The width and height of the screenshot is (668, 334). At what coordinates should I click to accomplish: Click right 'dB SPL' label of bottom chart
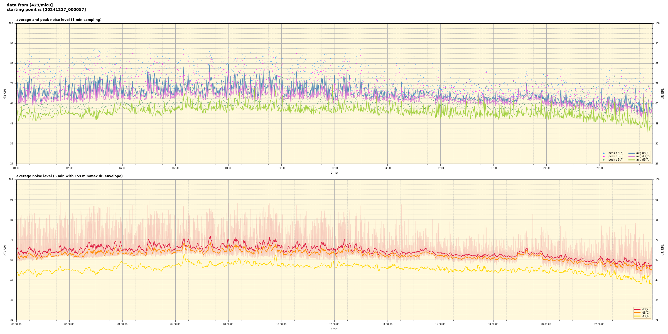click(x=663, y=250)
